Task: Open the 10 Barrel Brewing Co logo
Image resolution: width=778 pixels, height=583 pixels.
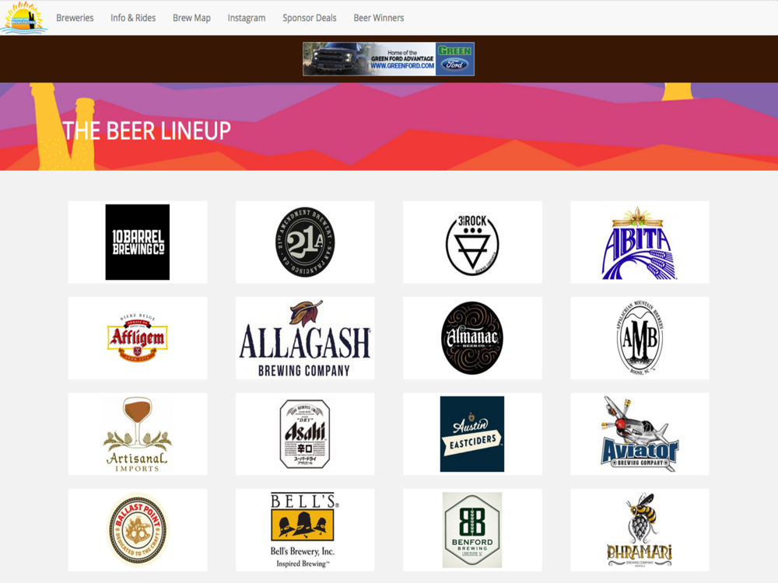Action: pyautogui.click(x=138, y=242)
